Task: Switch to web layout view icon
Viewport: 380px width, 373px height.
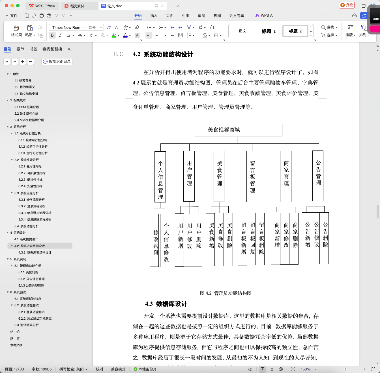Action: pos(281,369)
